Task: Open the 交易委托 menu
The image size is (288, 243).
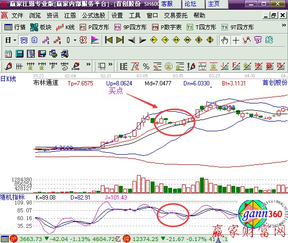Action: click(x=176, y=16)
